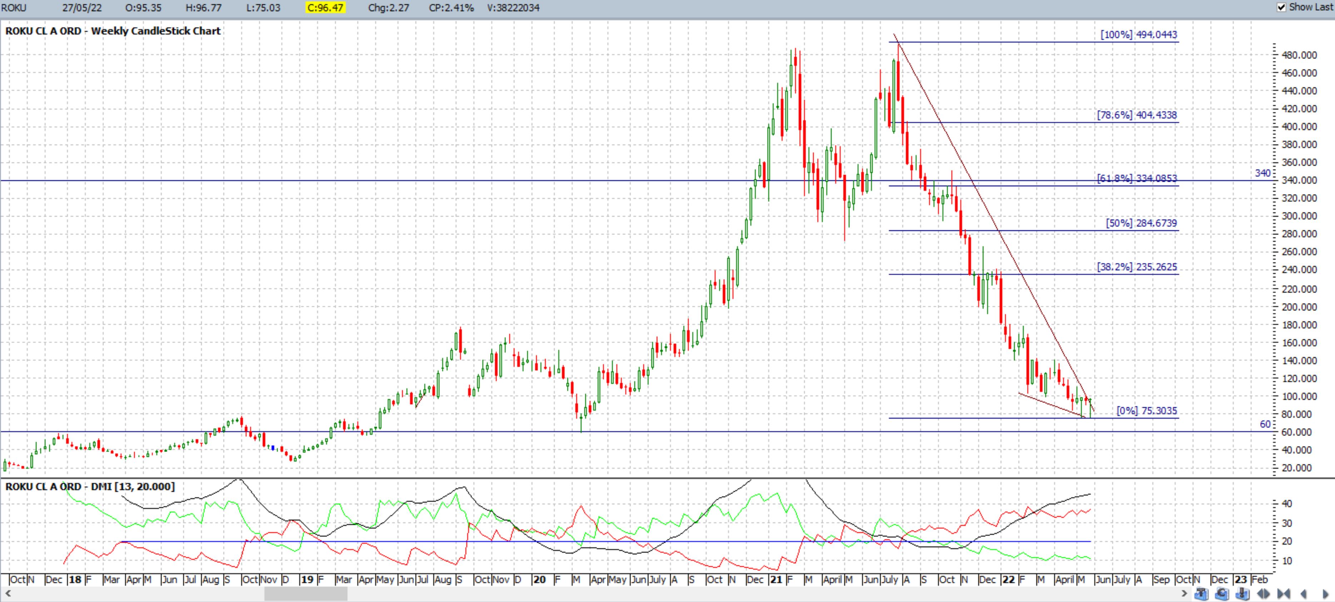
Task: Click the blue exclamation-mark icon in bottom toolbar
Action: click(x=1243, y=594)
